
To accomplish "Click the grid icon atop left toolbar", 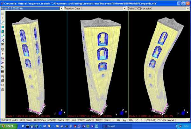I will (3, 14).
